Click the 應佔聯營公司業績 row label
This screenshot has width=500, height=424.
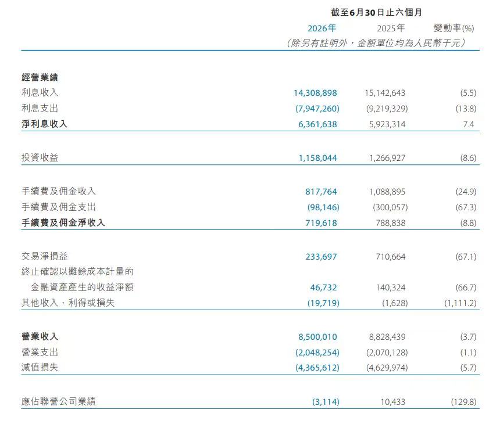(x=59, y=401)
